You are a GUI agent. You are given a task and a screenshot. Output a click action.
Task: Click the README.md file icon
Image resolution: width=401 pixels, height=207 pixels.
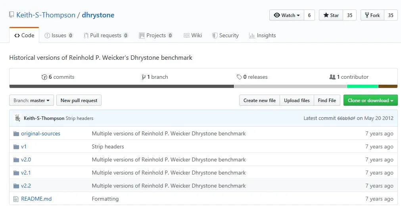[x=16, y=199]
